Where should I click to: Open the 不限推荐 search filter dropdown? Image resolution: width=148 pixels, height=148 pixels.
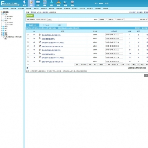point(111,20)
